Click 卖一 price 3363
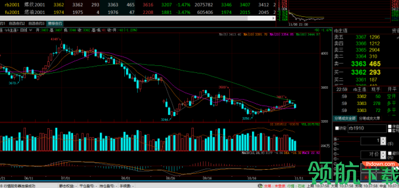Screen dimensions: 399x188 pos(359,64)
